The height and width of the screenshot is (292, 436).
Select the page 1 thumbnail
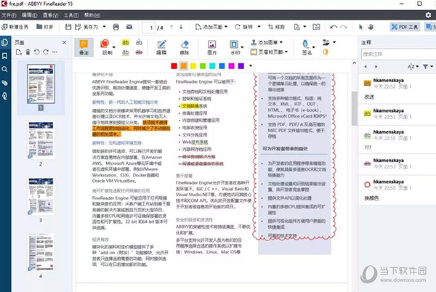(41, 84)
